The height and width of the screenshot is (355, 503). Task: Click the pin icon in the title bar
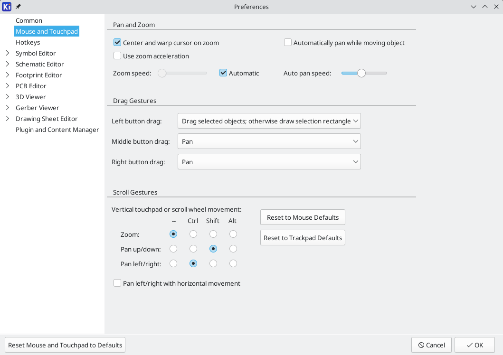point(18,7)
